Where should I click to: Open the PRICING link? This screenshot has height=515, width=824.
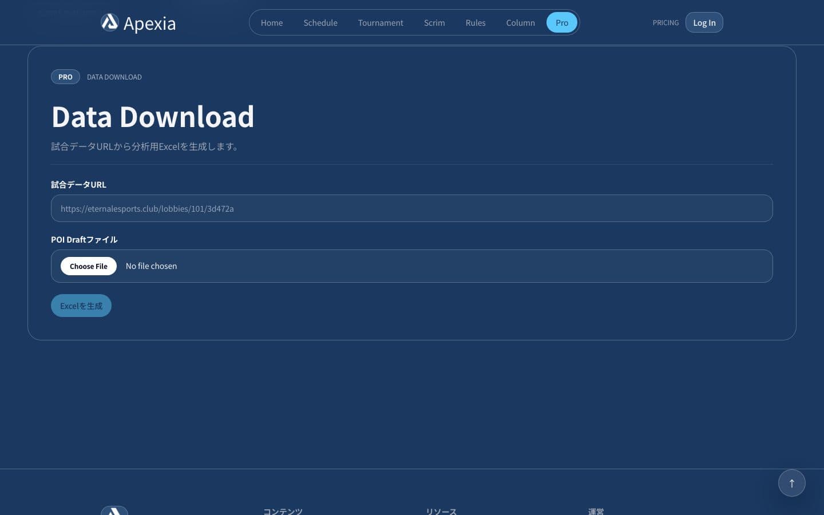[x=665, y=23]
